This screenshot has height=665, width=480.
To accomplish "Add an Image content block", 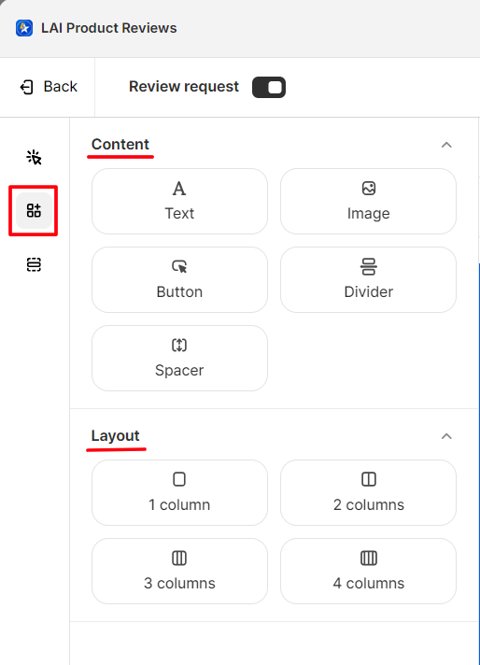I will (x=368, y=201).
